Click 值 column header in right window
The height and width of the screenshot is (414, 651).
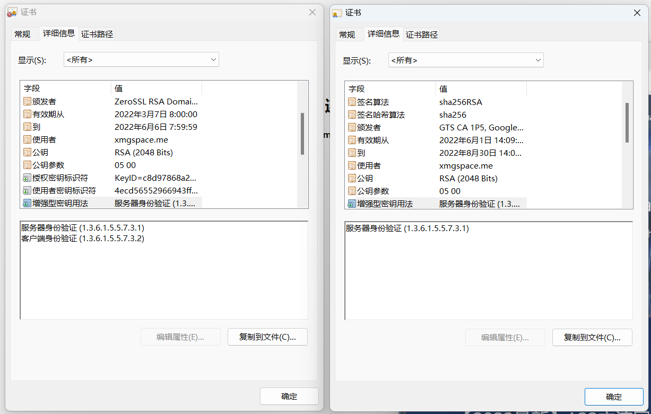tap(481, 89)
